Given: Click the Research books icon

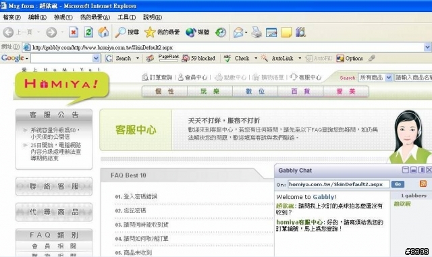Looking at the screenshot, I should coord(300,32).
